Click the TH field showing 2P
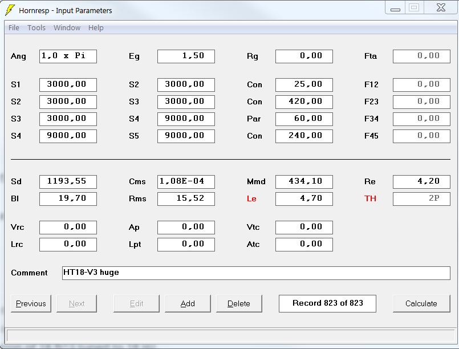459x349 pixels. click(x=421, y=199)
